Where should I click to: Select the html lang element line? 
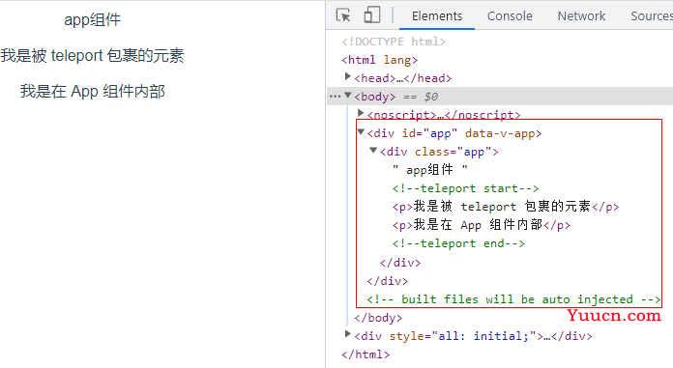[379, 60]
